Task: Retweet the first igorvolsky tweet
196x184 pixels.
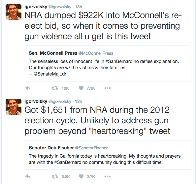Action: click(55, 88)
